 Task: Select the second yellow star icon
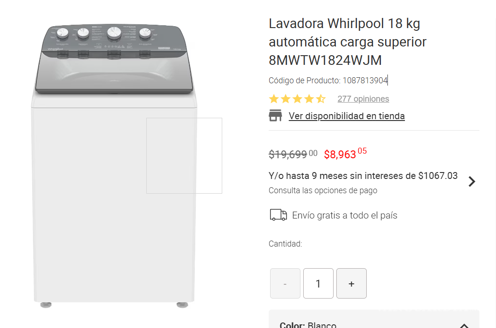click(285, 98)
